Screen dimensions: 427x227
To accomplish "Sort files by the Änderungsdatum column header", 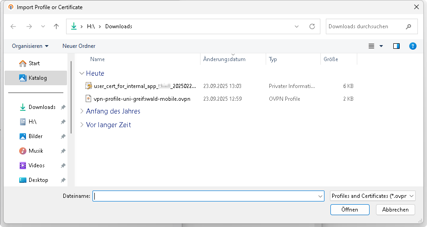I will [x=224, y=59].
